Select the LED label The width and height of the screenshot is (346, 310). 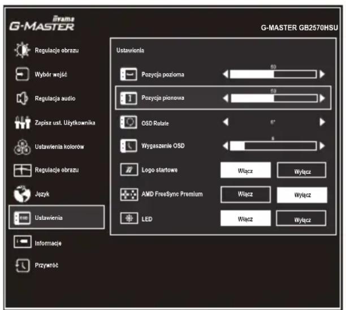[x=147, y=219]
